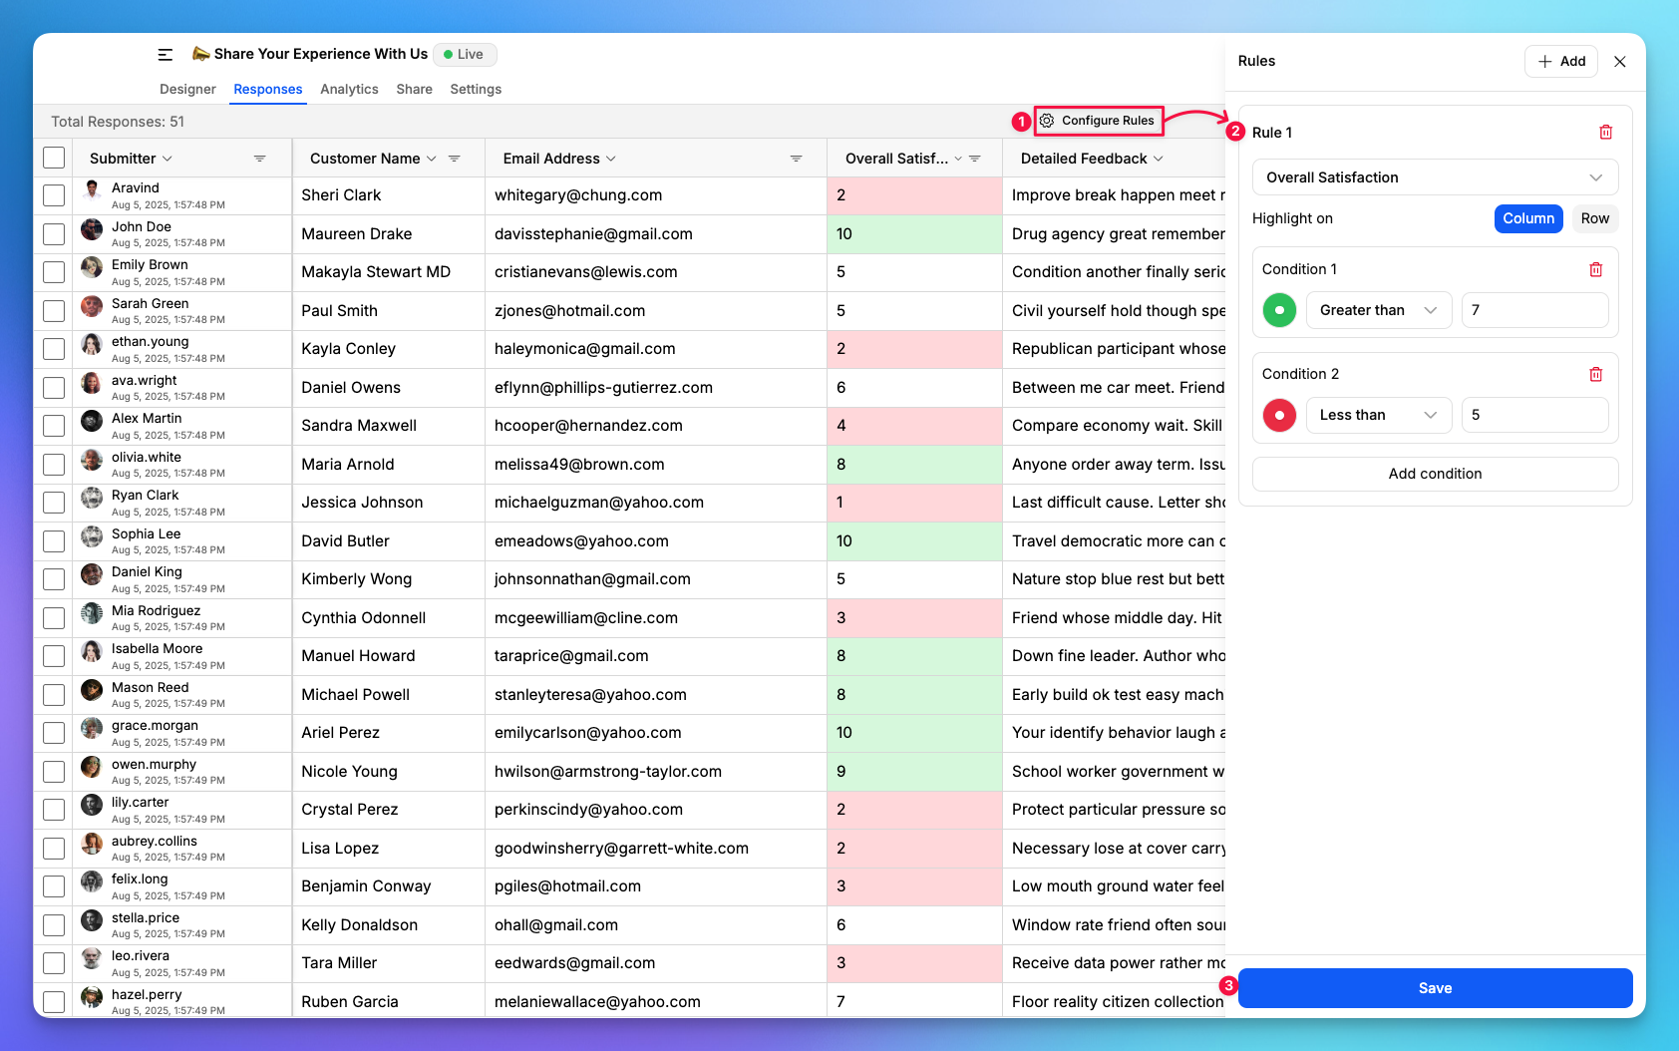Viewport: 1679px width, 1051px height.
Task: Delete Rule 1 using its trash icon
Action: coord(1606,131)
